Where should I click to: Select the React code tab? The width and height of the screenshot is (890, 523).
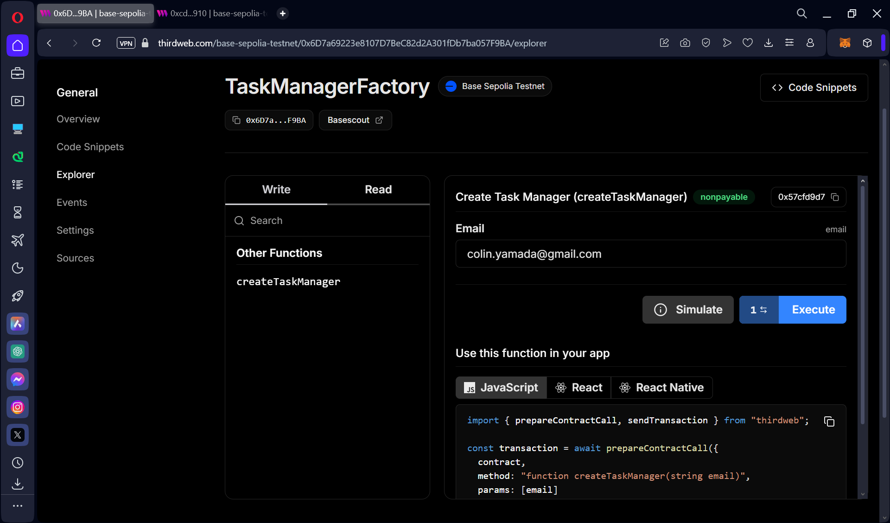tap(579, 388)
